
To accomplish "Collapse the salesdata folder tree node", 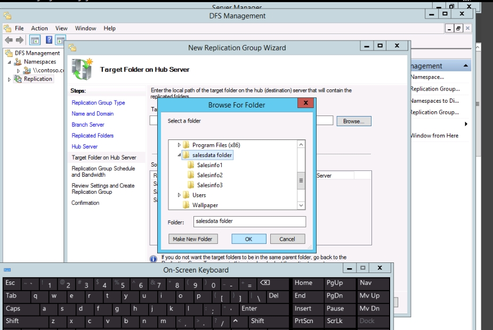I will pos(180,155).
